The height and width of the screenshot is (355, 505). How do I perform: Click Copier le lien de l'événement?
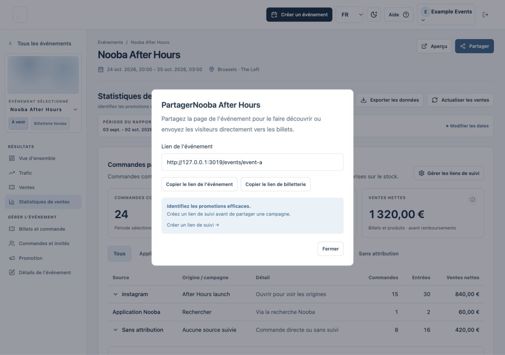tap(199, 184)
